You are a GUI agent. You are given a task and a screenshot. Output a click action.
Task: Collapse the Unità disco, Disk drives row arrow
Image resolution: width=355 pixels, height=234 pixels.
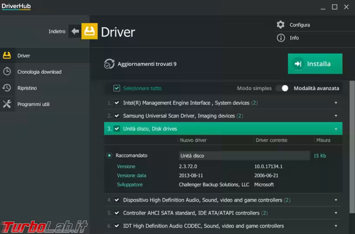coord(336,129)
